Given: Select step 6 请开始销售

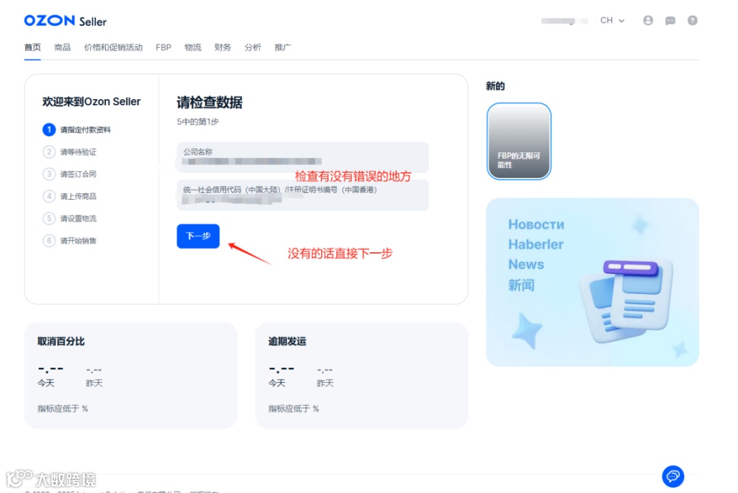Looking at the screenshot, I should pos(70,241).
